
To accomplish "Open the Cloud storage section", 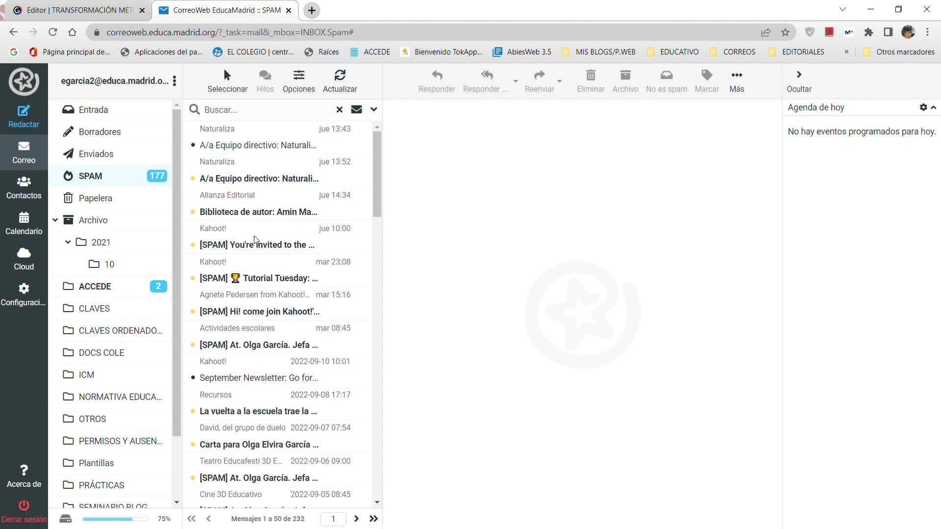I will tap(24, 259).
